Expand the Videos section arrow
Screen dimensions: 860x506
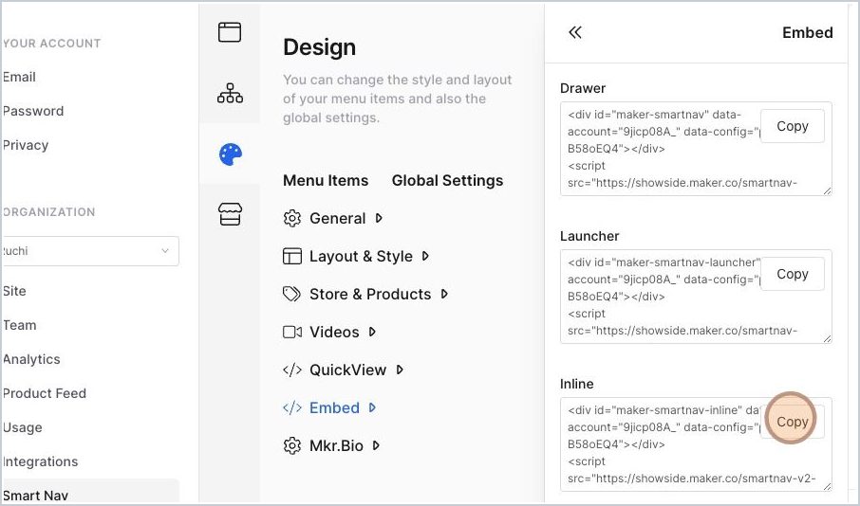click(x=372, y=332)
